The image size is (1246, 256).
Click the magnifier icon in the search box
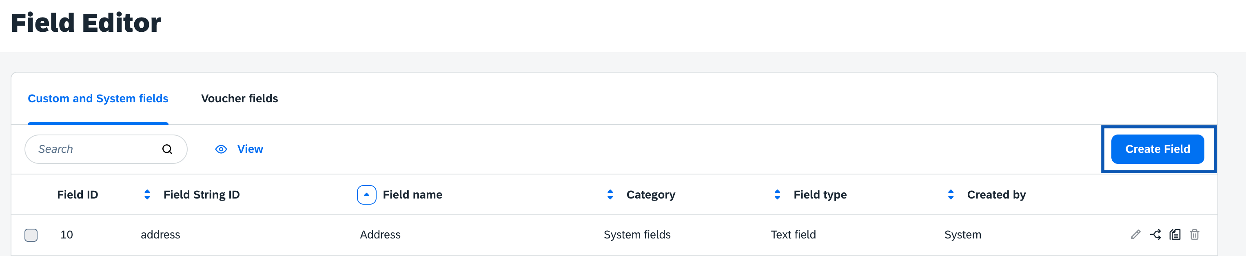(167, 149)
